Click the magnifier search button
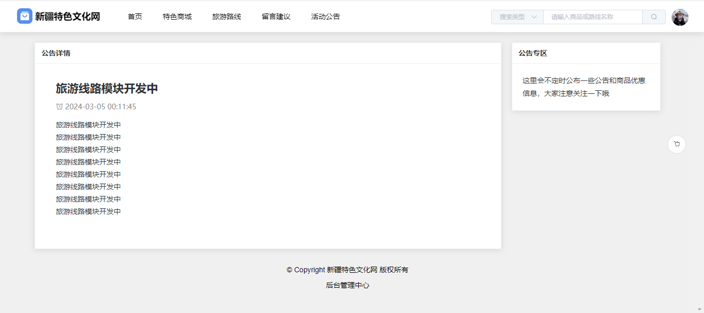 [x=653, y=17]
